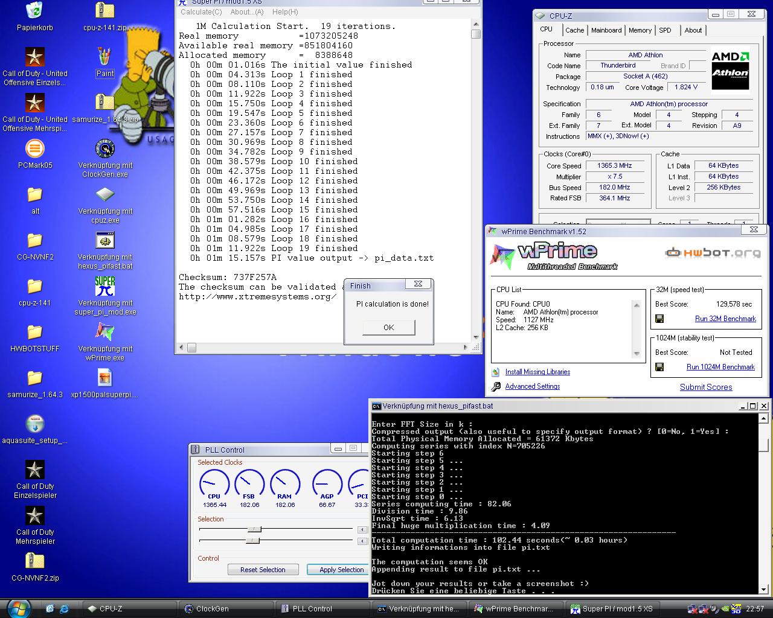Open xp1500palsuperpi file on desktop
Image resolution: width=773 pixels, height=618 pixels.
pos(105,383)
